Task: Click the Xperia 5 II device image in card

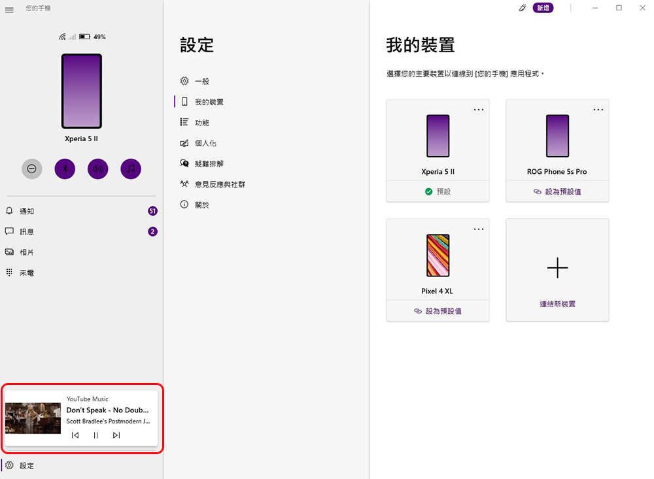Action: point(438,136)
